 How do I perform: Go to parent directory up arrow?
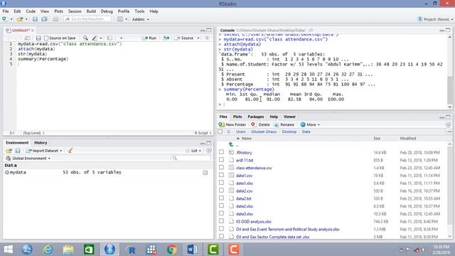click(x=231, y=144)
